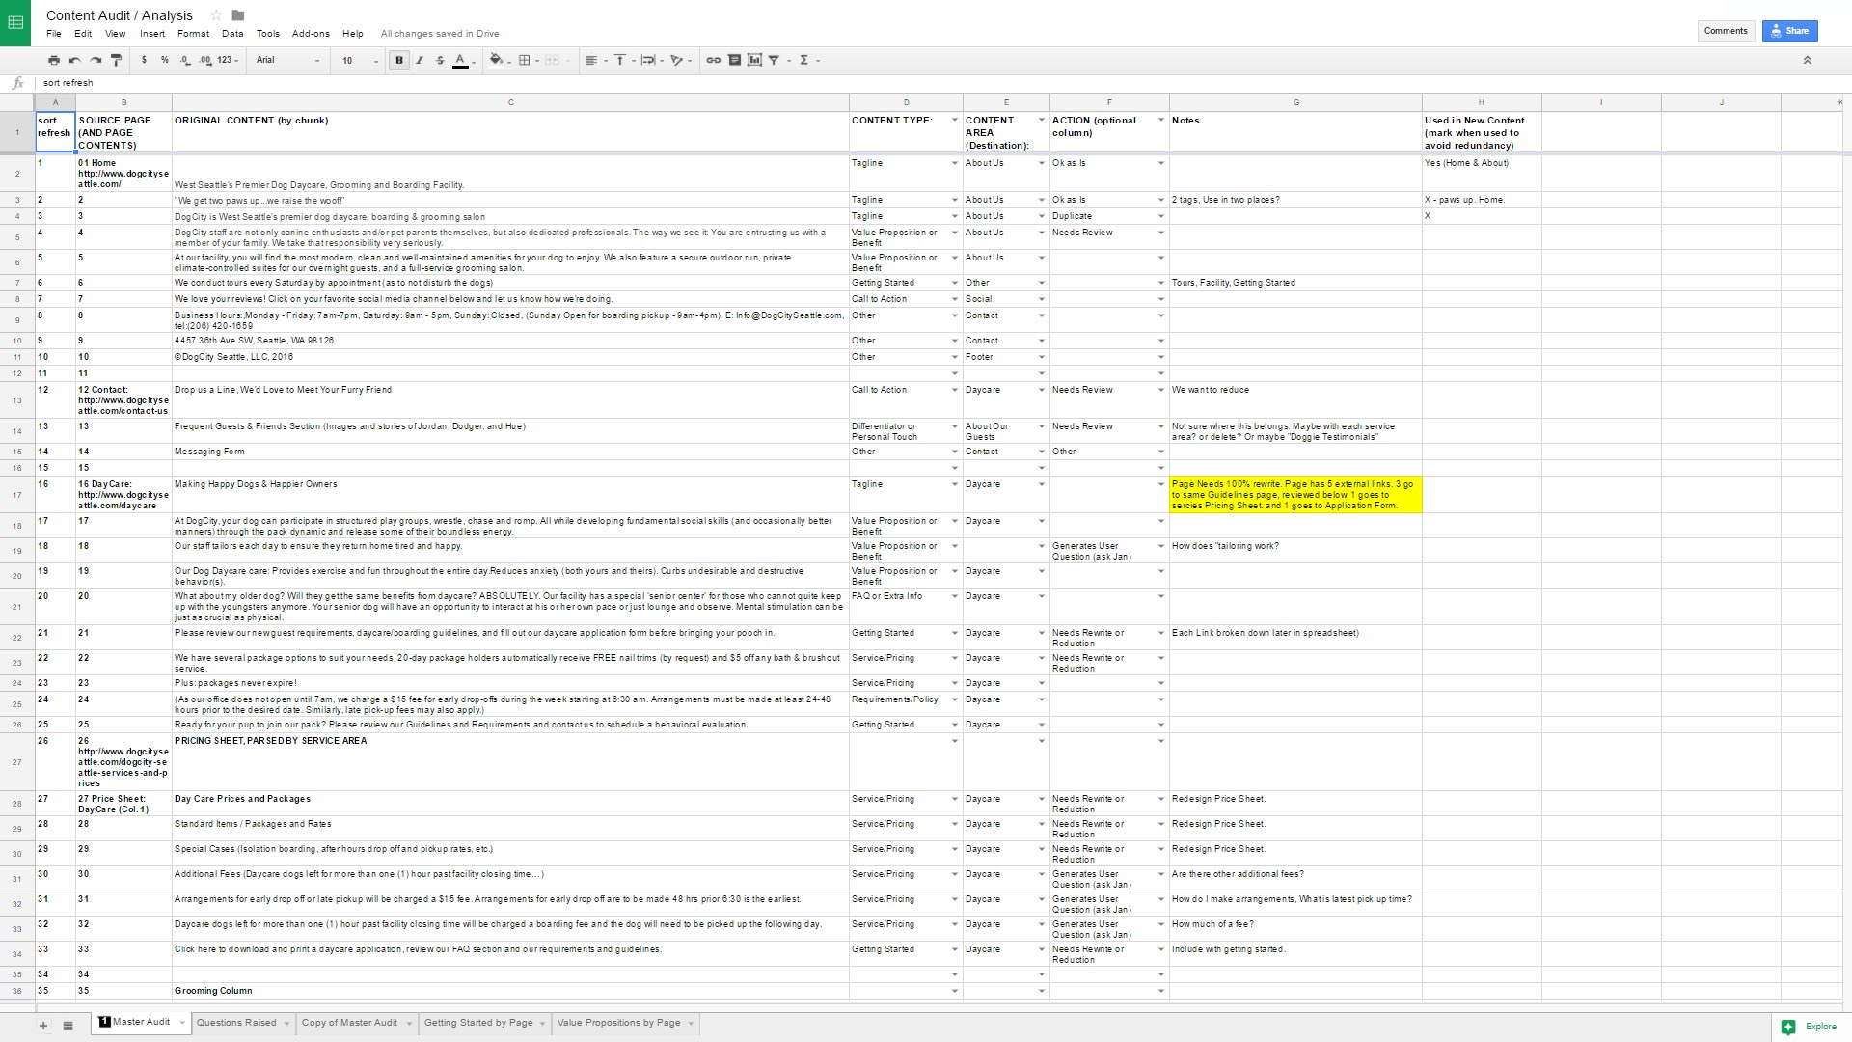Open the Add-ons menu
The image size is (1852, 1042).
(311, 34)
